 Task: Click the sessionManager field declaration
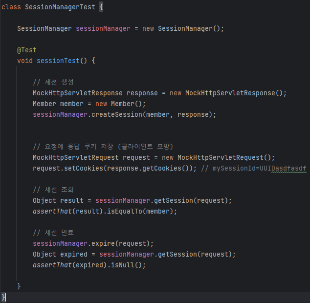pos(103,29)
